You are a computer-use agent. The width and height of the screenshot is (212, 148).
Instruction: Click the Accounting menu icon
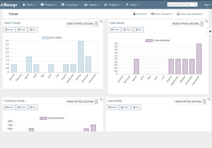point(63,5)
